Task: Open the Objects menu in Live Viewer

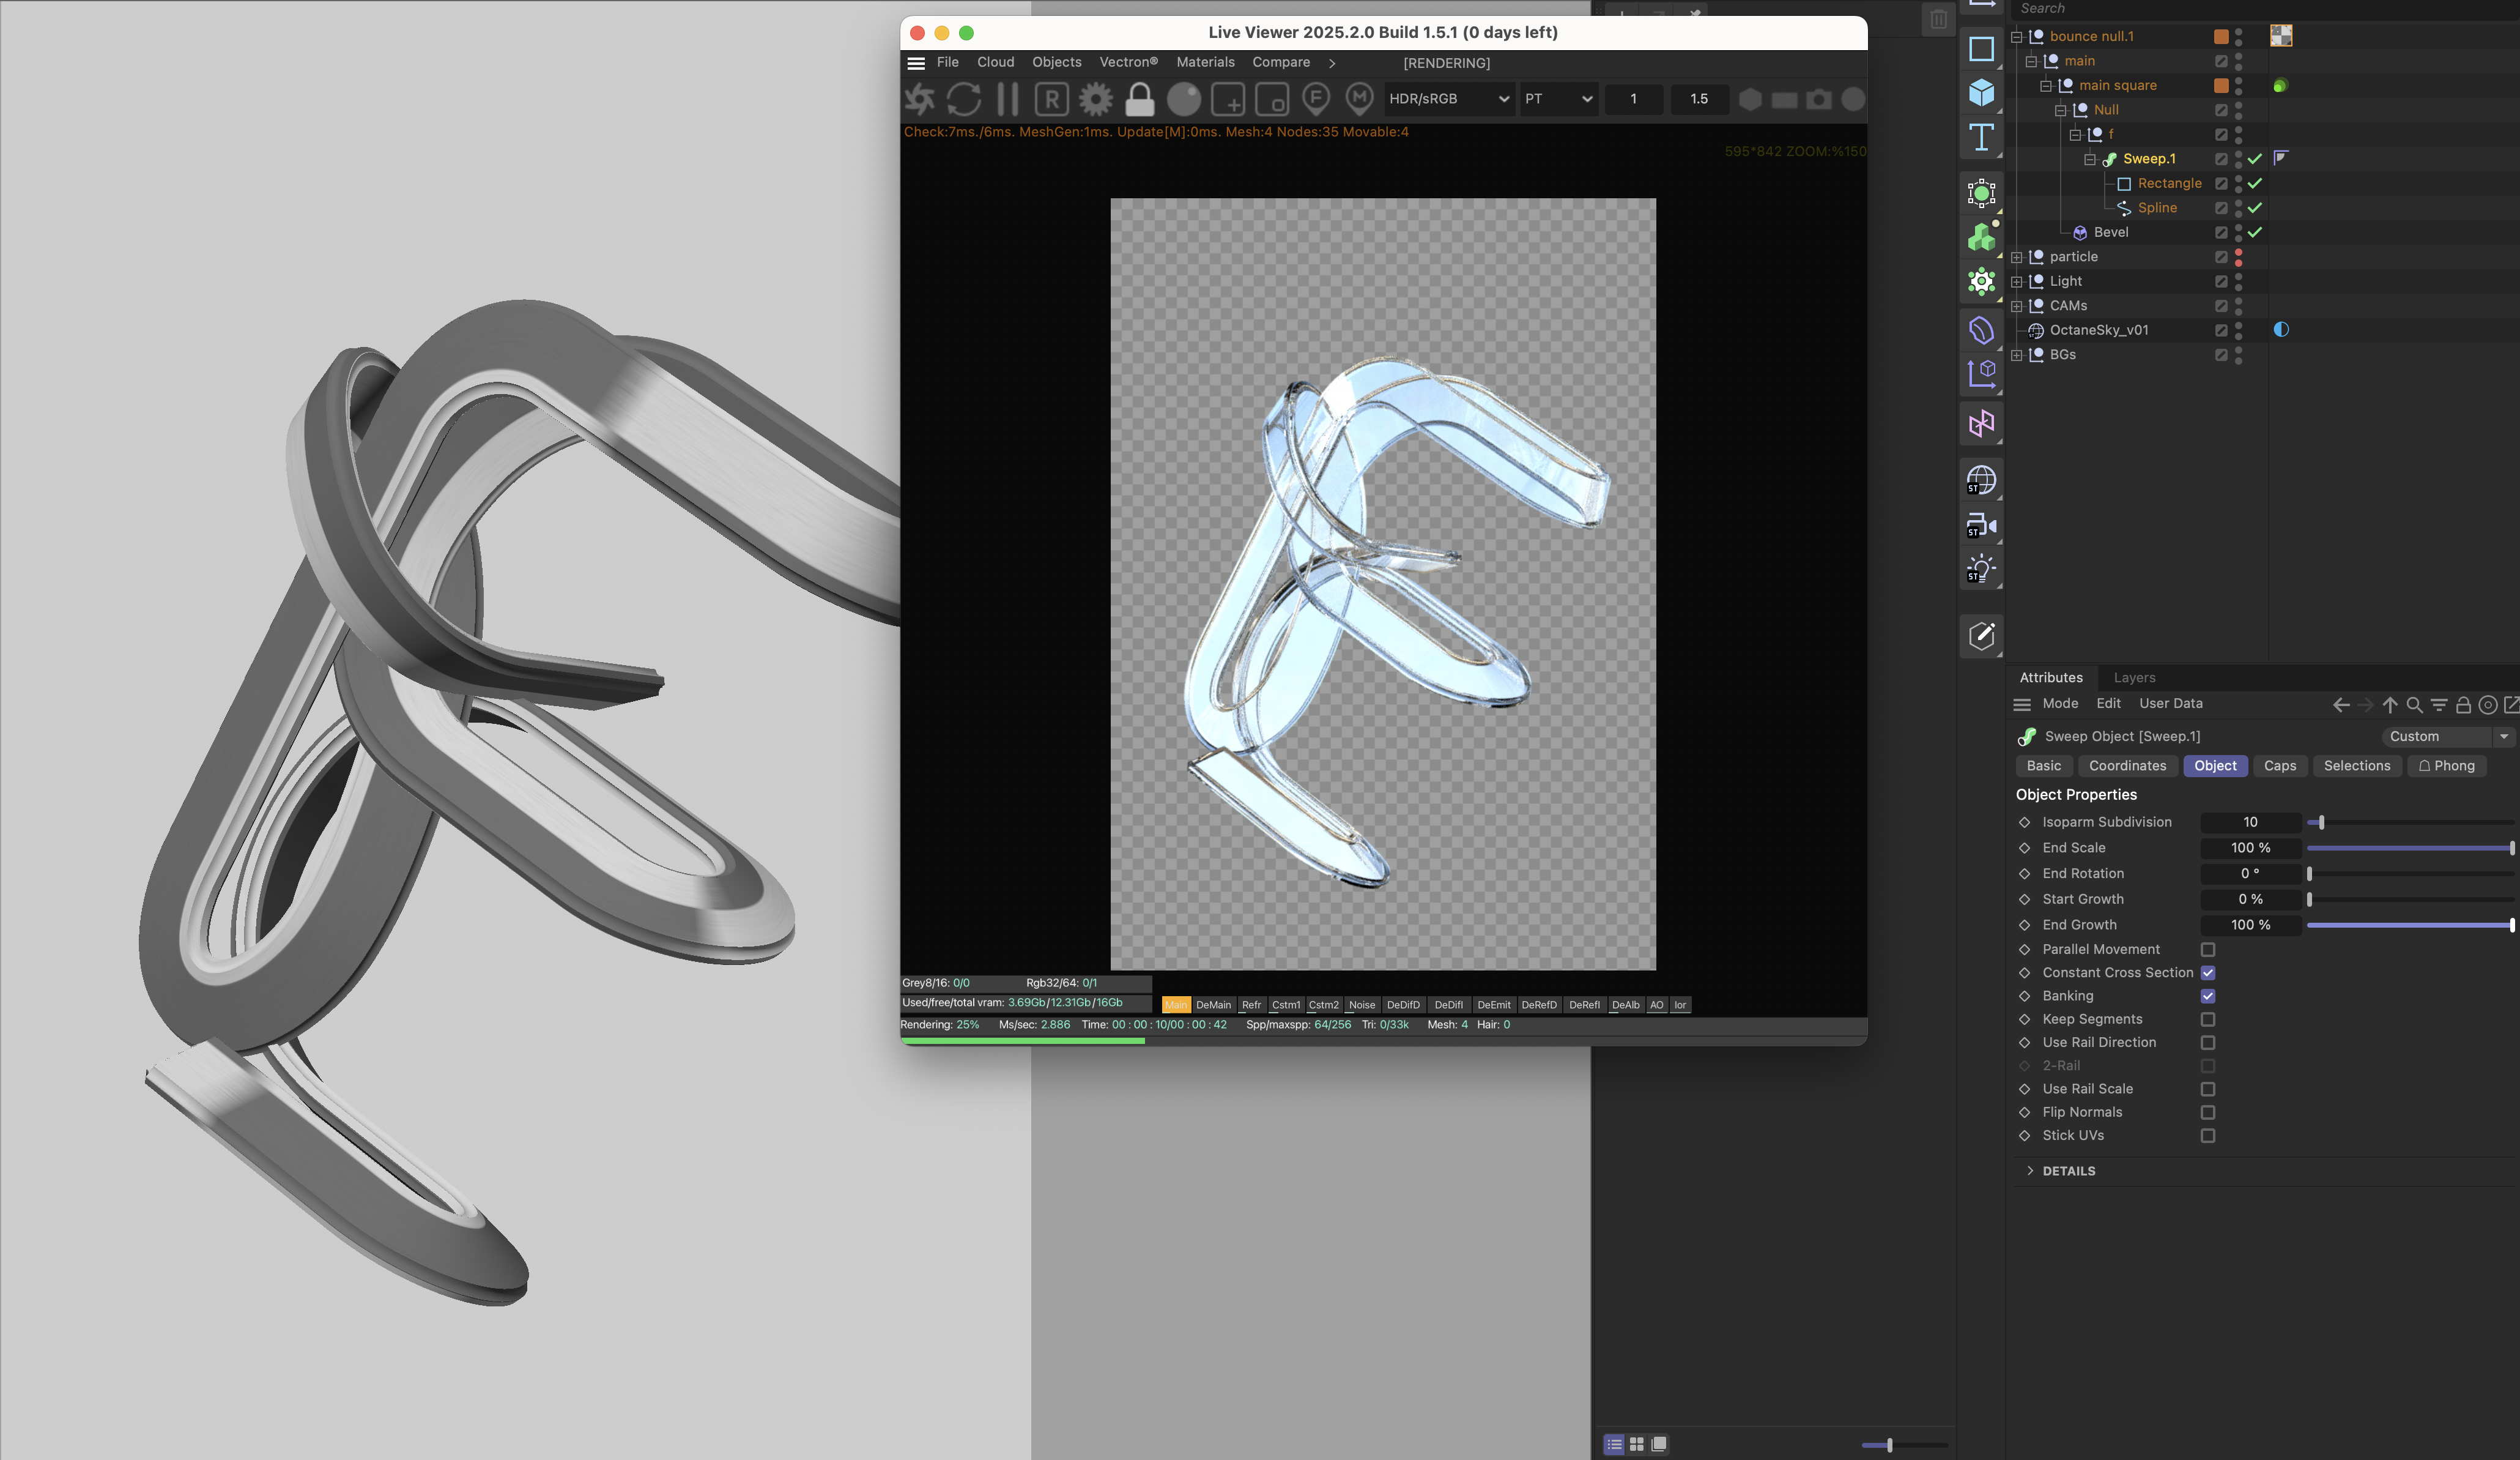Action: point(1056,62)
